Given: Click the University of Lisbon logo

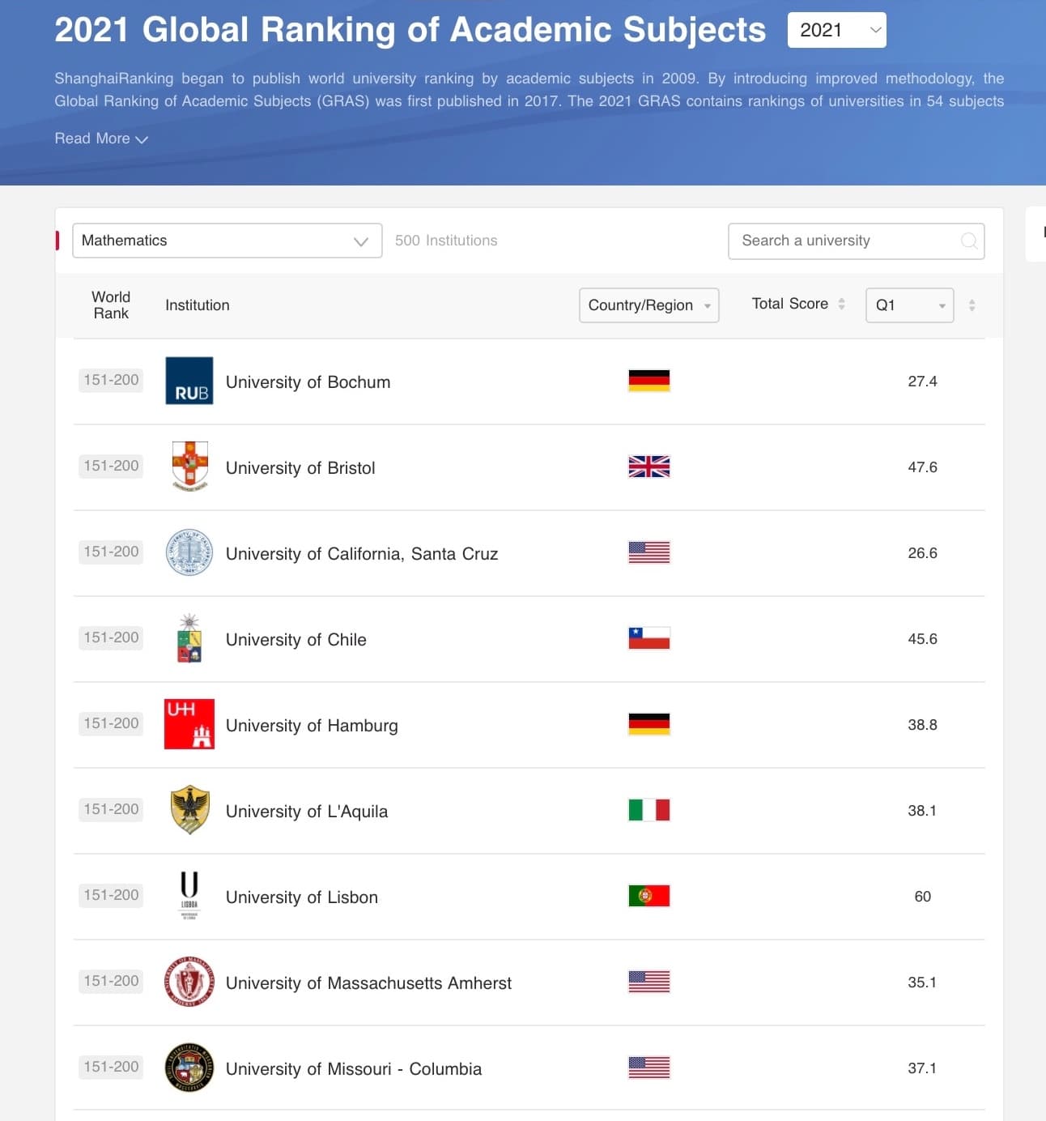Looking at the screenshot, I should 189,896.
